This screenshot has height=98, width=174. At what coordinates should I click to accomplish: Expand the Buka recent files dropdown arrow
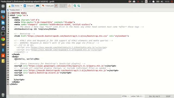(21, 6)
